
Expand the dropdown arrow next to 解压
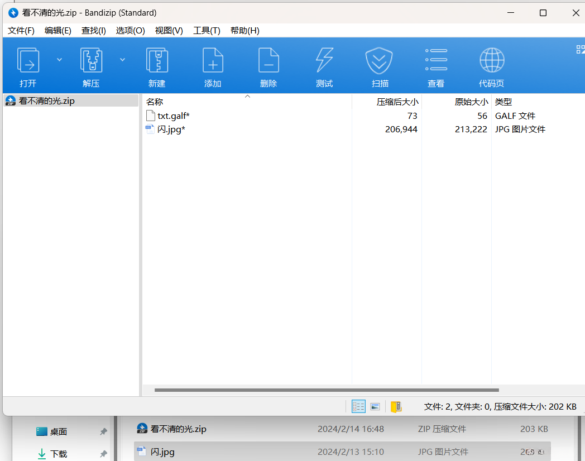[x=122, y=60]
